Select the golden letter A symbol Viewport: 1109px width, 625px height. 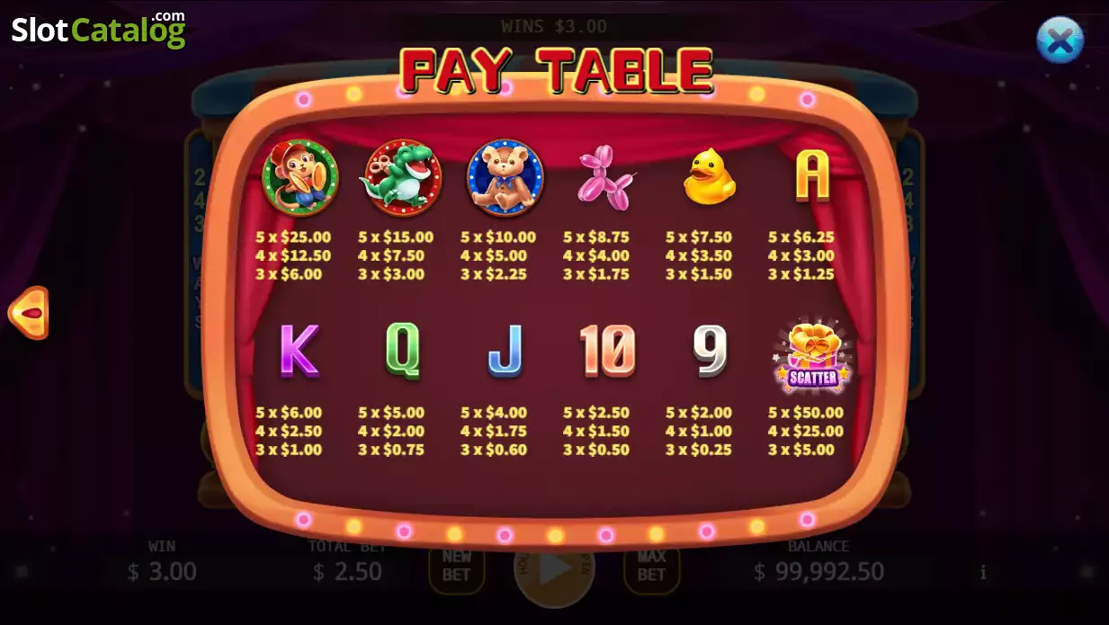tap(812, 177)
